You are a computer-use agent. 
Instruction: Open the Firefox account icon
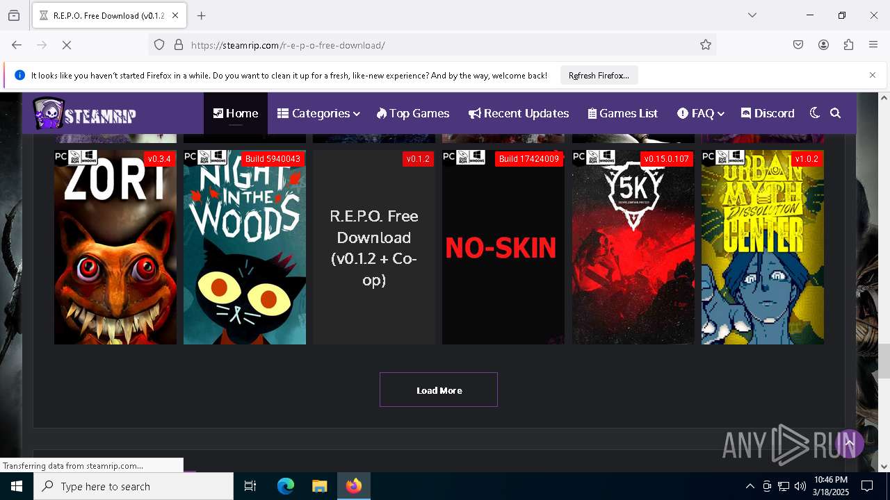click(823, 44)
